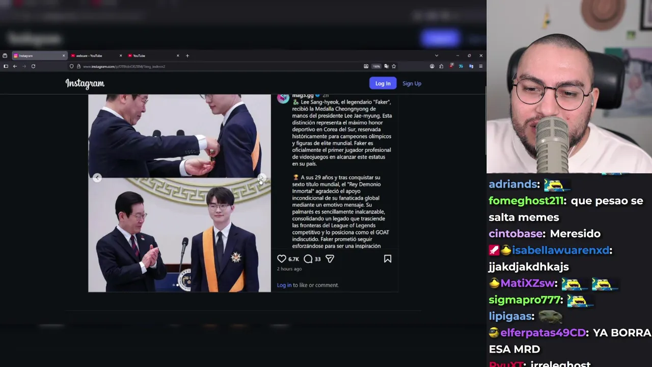The image size is (652, 367).
Task: Click the mag3.gg username
Action: 303,96
